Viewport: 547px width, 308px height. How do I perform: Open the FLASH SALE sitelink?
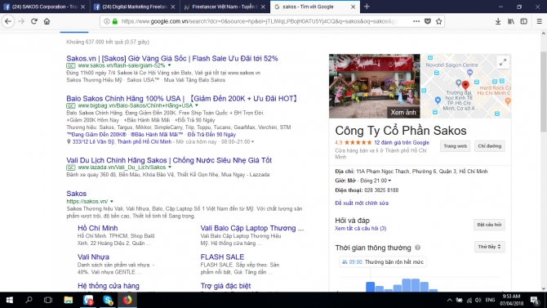222,257
